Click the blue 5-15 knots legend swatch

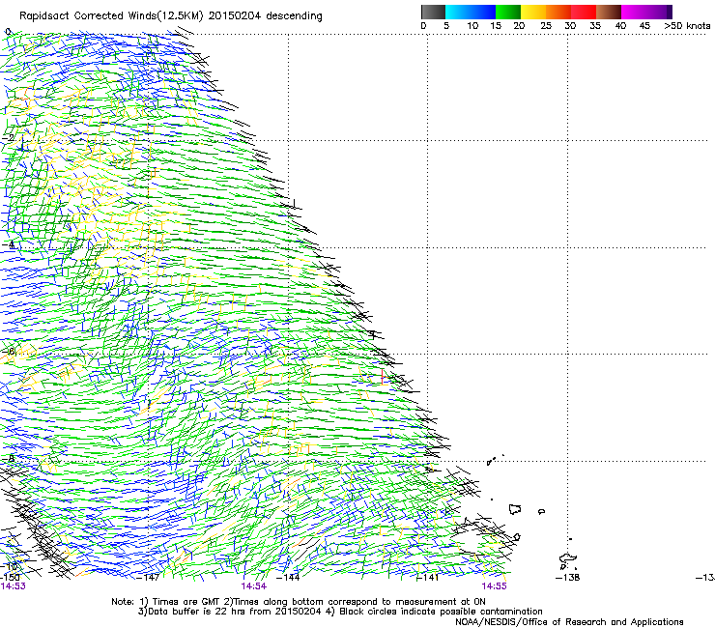coord(471,12)
